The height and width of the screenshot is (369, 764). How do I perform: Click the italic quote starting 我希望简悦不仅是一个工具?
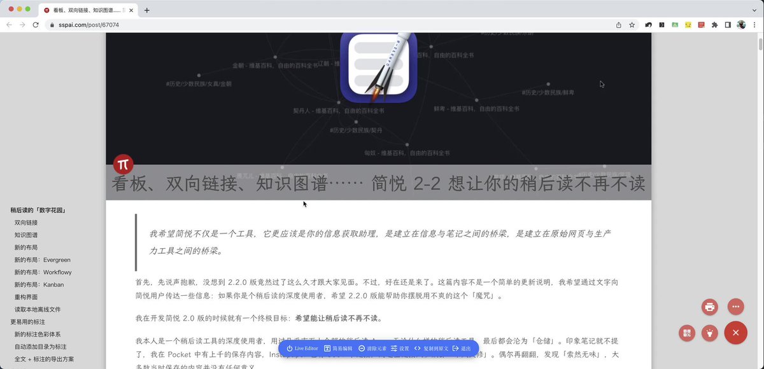pyautogui.click(x=381, y=242)
